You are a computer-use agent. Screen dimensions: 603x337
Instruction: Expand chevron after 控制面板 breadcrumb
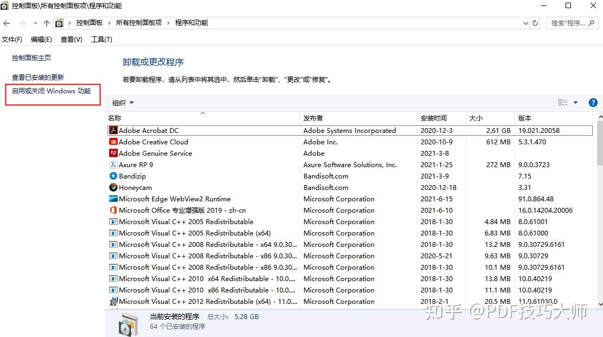pos(109,23)
